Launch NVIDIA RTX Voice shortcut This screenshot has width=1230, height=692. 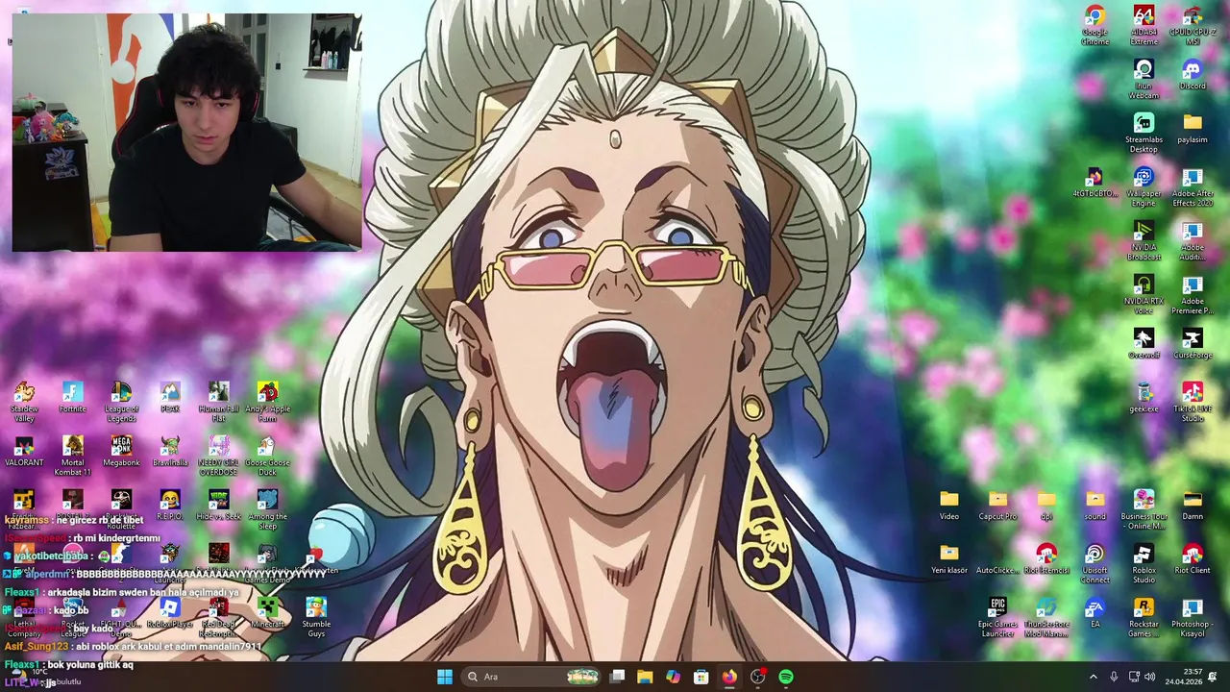coord(1144,294)
